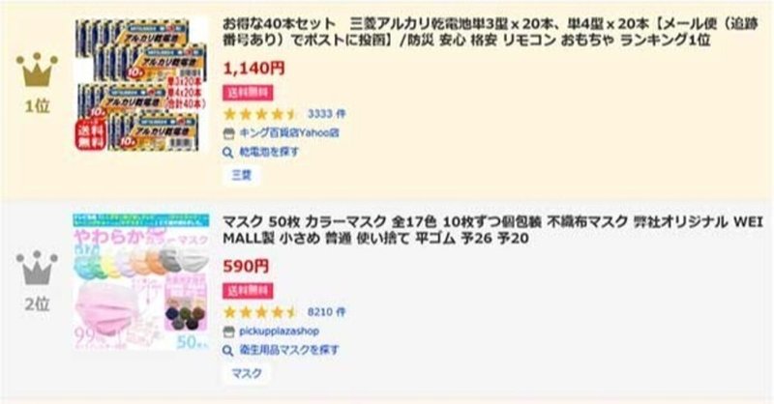This screenshot has width=774, height=404.
Task: Open the alkaline battery product thumbnail
Action: 141,83
